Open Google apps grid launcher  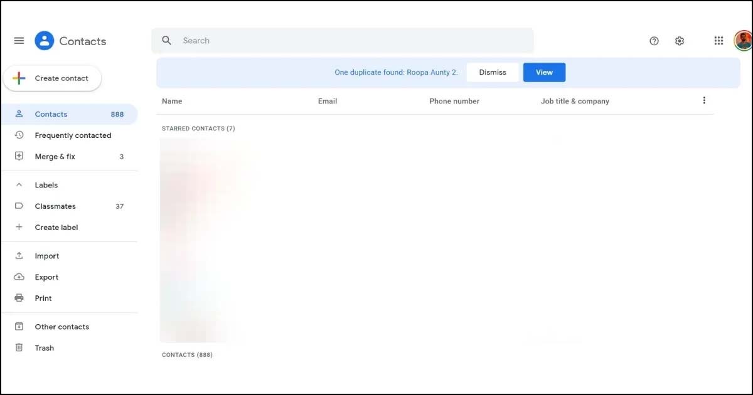click(718, 41)
